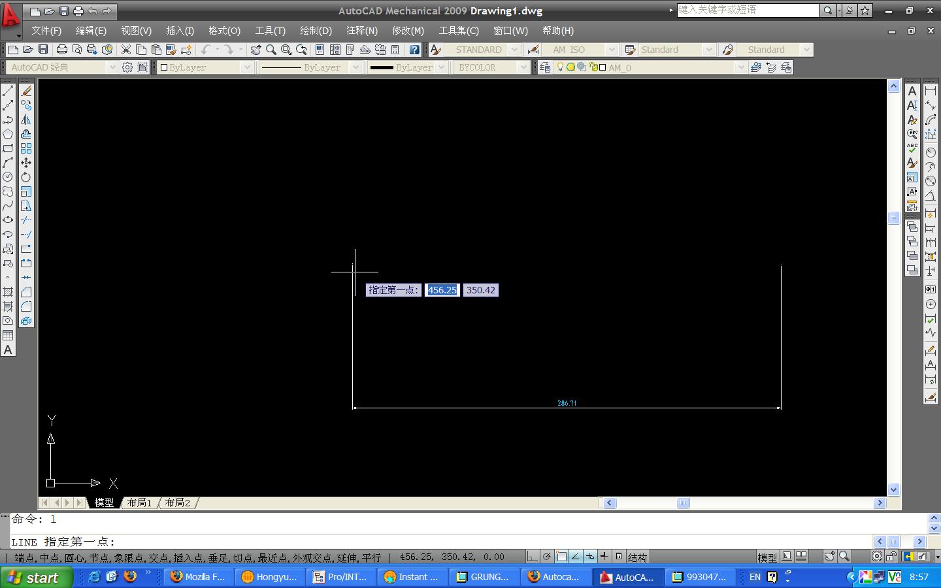Activate the Zoom realtime magnifier icon
This screenshot has width=941, height=588.
tap(271, 50)
